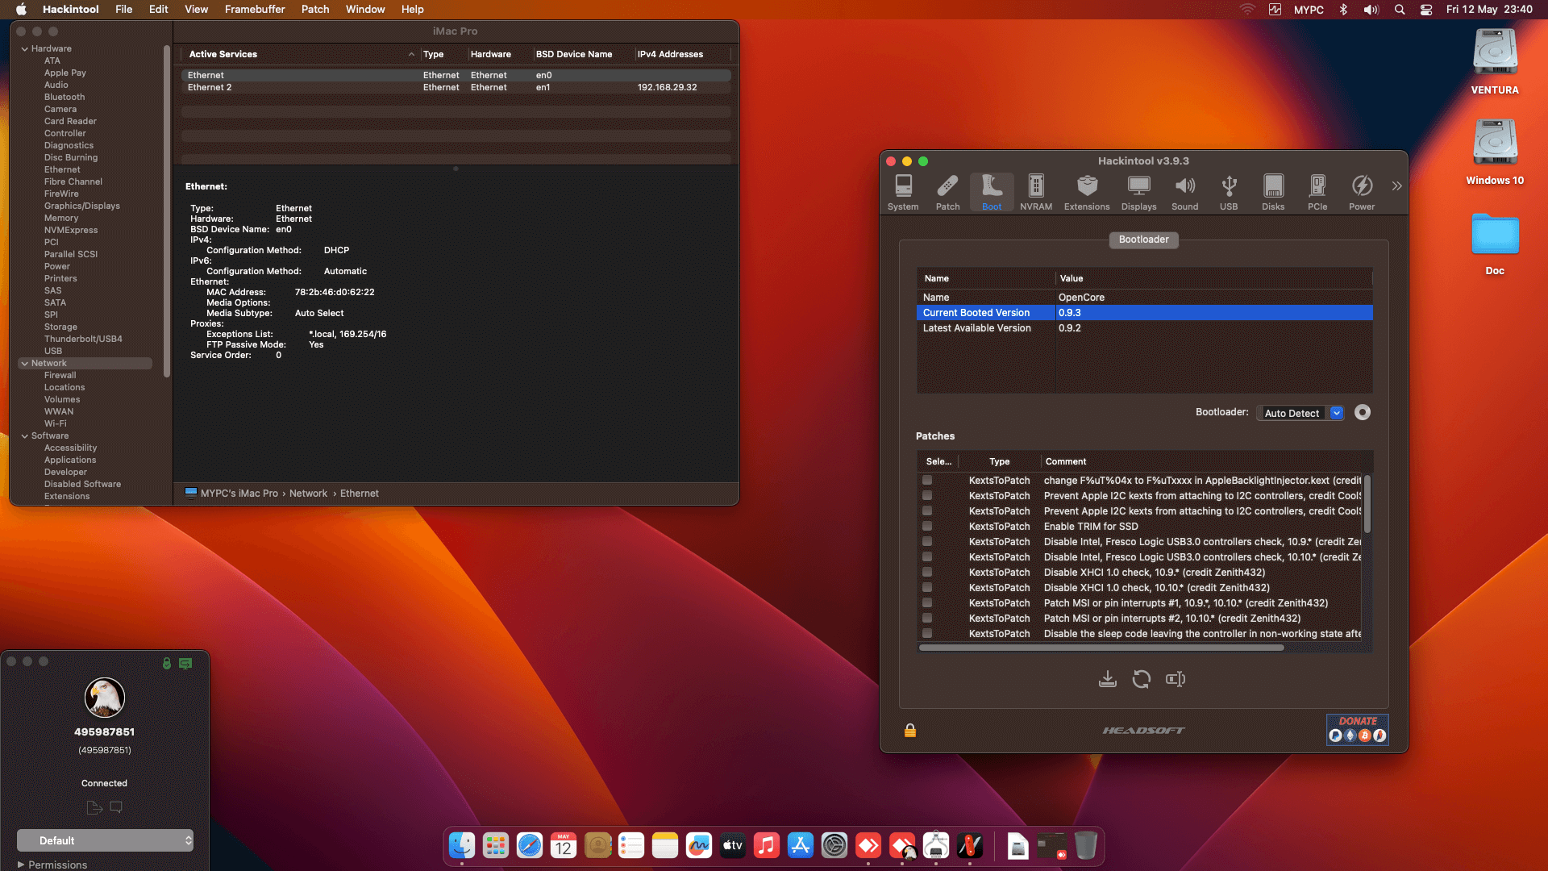Screen dimensions: 1548x871
Task: Click the patches list vertical scrollbar
Action: tap(1367, 504)
